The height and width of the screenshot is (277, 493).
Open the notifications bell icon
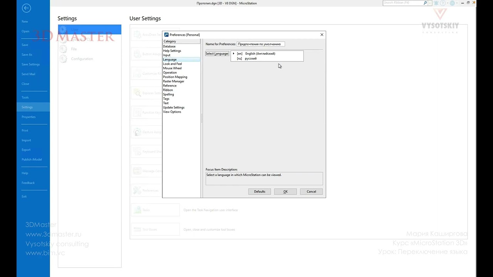436,3
